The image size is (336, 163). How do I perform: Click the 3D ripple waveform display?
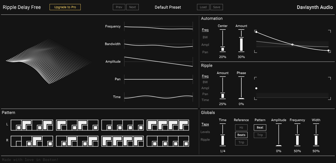[x=49, y=61]
